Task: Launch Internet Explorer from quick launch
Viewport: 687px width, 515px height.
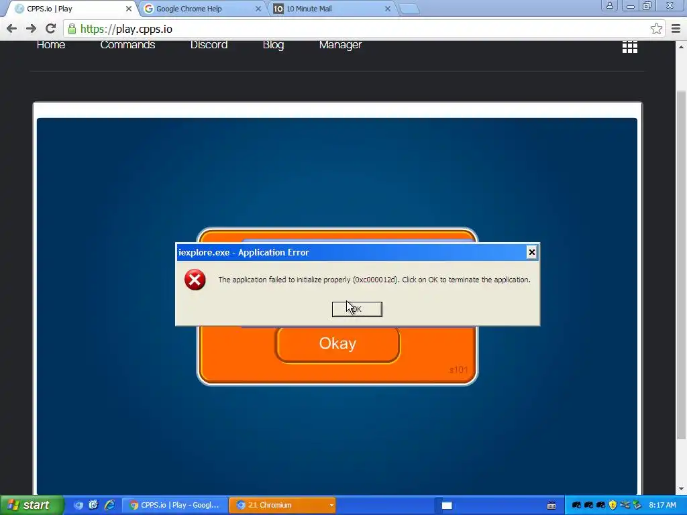Action: pos(109,505)
